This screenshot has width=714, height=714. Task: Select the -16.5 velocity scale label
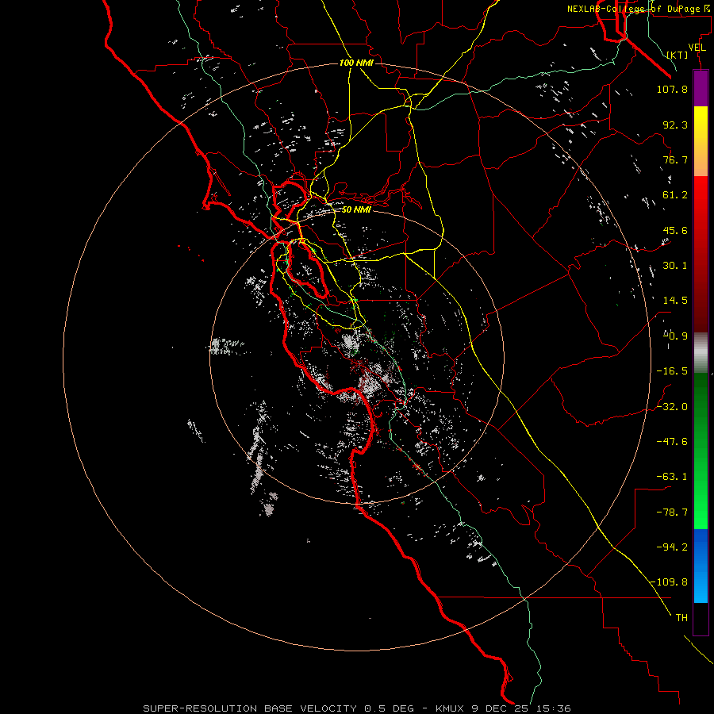click(x=672, y=371)
